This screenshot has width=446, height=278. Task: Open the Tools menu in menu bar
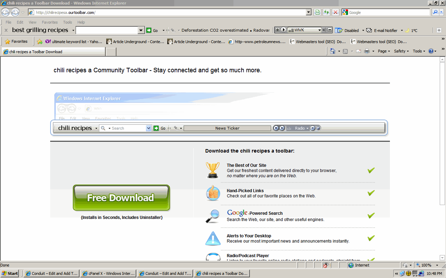tap(68, 22)
